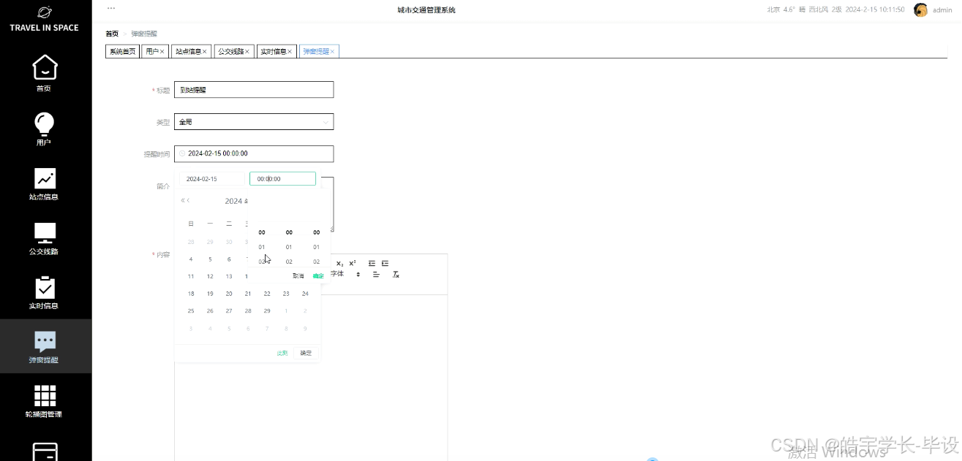Click clock icon in 提醒时间 field
The height and width of the screenshot is (461, 962).
(x=182, y=153)
